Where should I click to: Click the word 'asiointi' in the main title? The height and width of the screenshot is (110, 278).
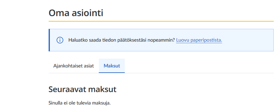click(87, 13)
